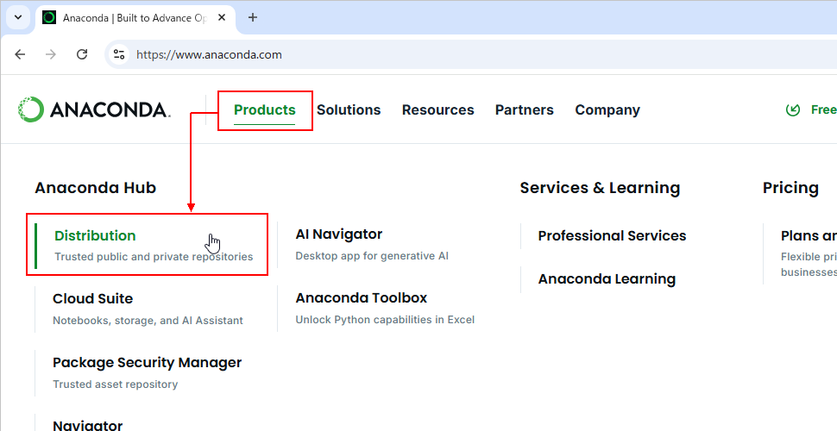Open Package Security Manager link
The width and height of the screenshot is (837, 431).
148,363
